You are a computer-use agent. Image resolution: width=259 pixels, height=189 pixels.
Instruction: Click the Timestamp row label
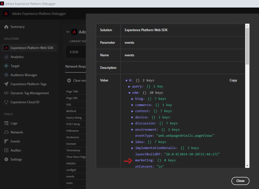(73, 150)
